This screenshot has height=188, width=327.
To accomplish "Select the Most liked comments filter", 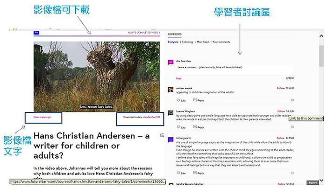I will point(203,42).
